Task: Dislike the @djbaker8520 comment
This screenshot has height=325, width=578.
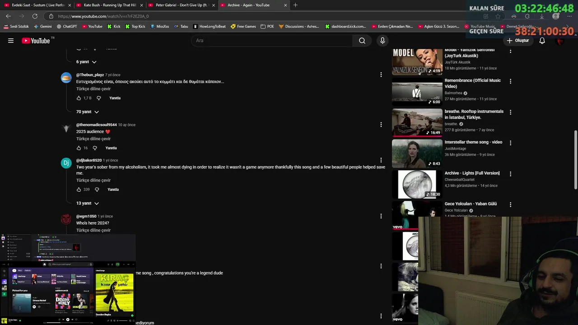Action: pyautogui.click(x=97, y=190)
